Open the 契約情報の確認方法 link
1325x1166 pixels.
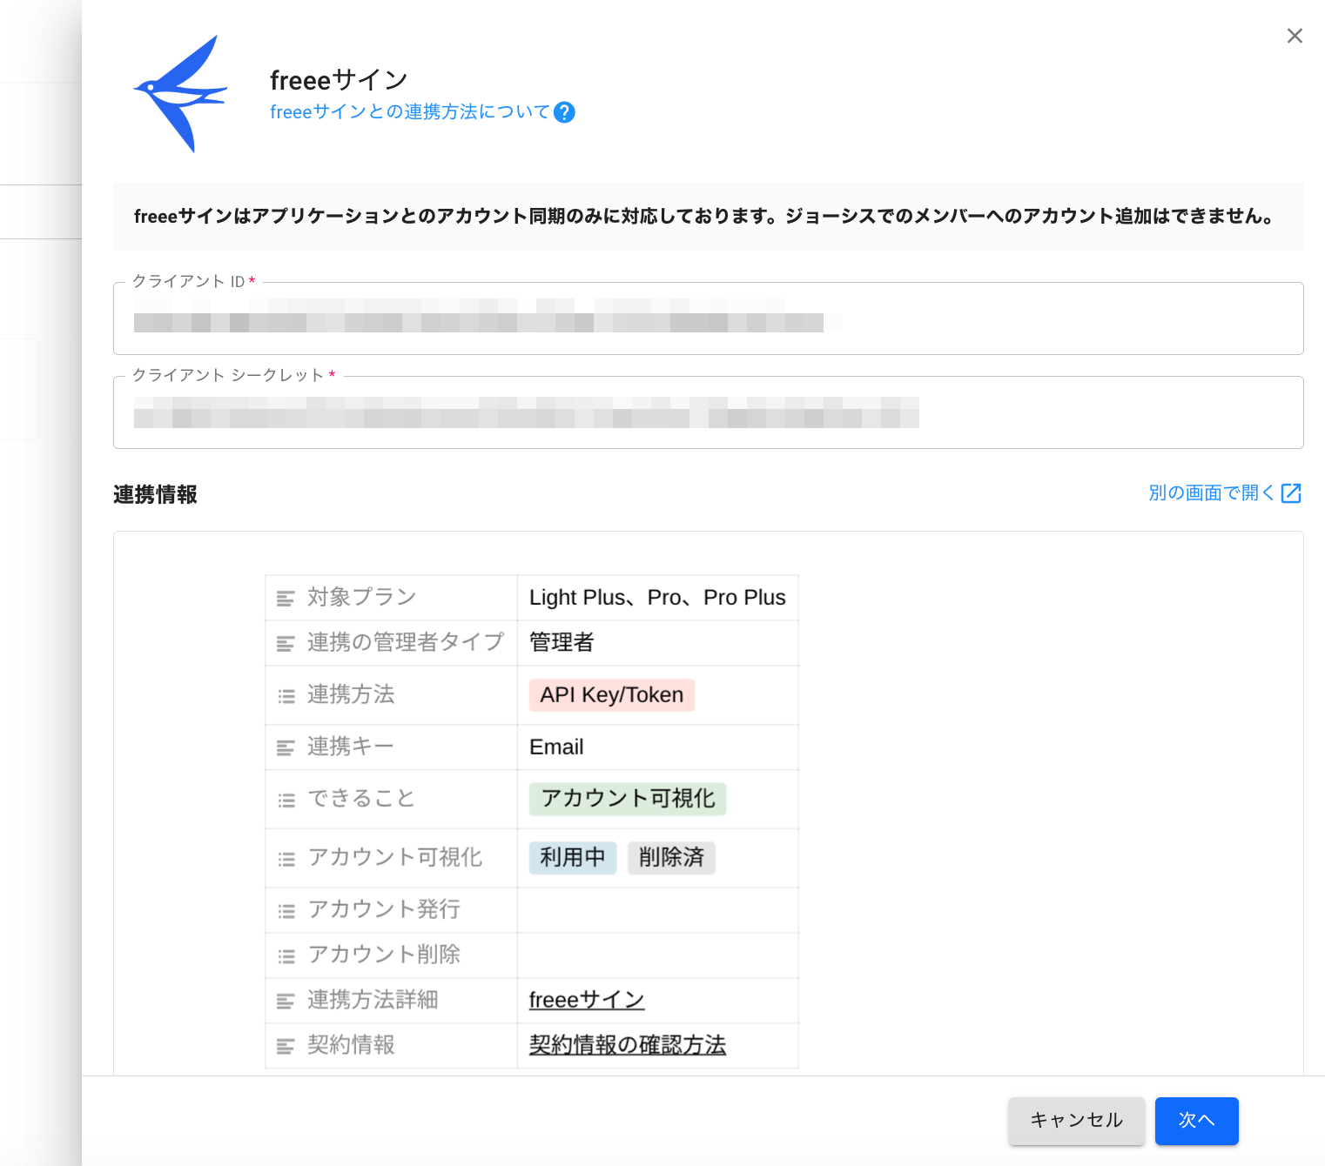click(x=627, y=1045)
